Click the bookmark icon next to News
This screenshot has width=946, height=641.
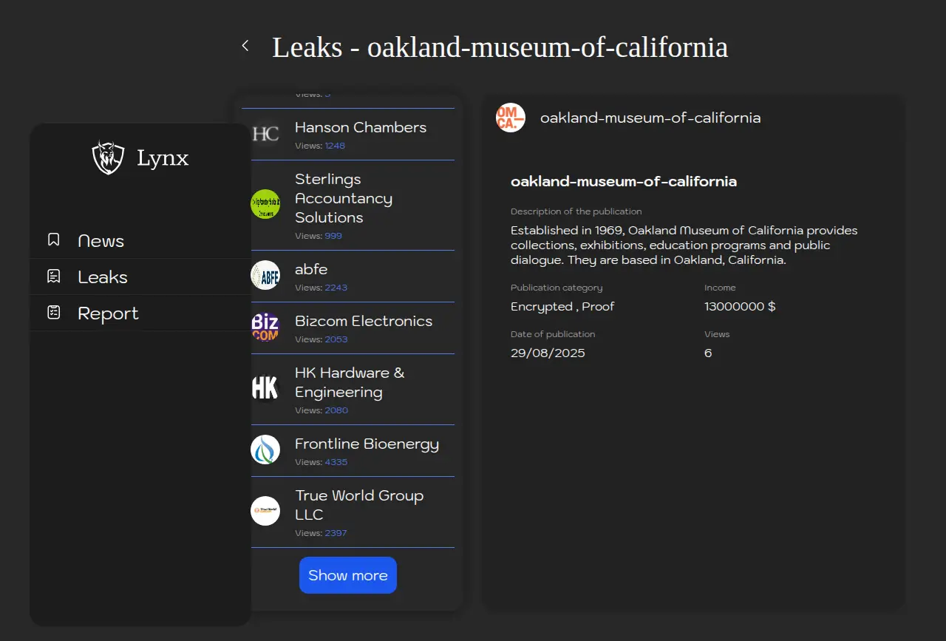pyautogui.click(x=53, y=240)
